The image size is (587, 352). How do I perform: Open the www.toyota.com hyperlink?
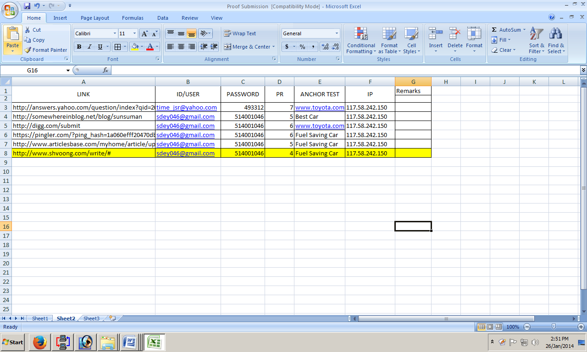point(320,107)
